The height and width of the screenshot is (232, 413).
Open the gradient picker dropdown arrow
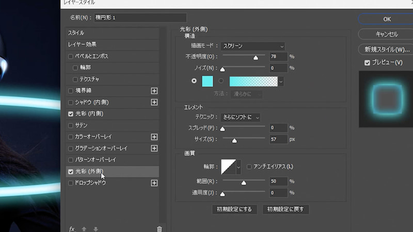coord(281,81)
